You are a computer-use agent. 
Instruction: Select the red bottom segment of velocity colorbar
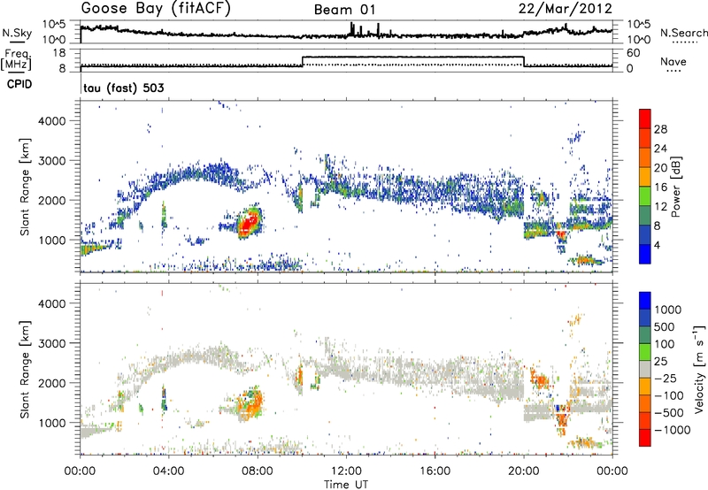645,438
